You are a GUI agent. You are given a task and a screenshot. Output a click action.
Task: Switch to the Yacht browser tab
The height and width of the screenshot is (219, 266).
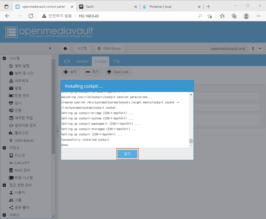(x=108, y=7)
